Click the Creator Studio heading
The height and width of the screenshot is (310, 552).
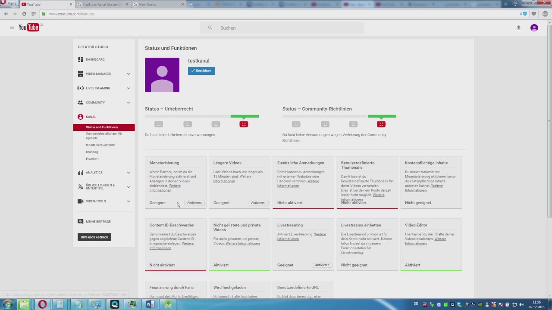93,47
